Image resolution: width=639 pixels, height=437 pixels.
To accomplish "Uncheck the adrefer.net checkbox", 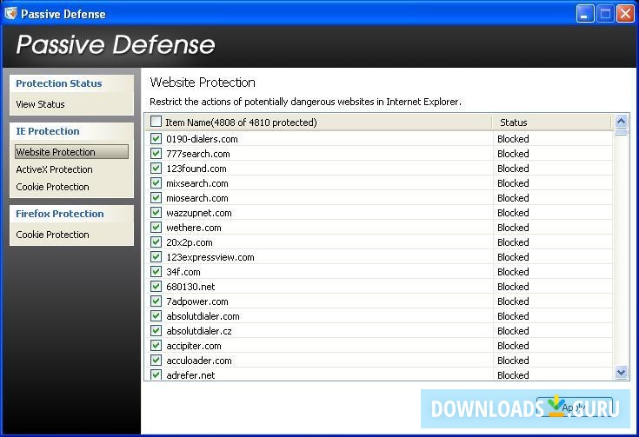I will [156, 374].
